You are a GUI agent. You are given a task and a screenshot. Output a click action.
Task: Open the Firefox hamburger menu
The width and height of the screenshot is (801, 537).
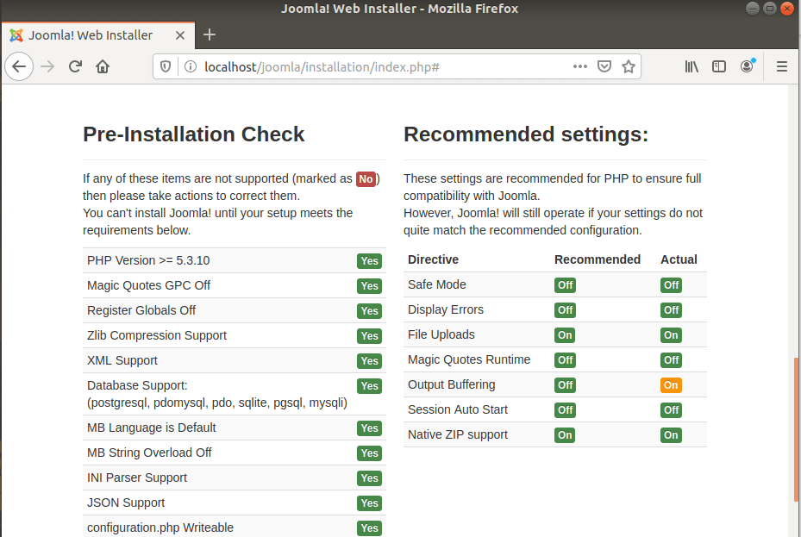point(781,66)
